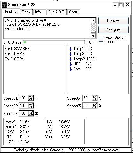Viewport: 133px width, 153px height.
Task: Click the Core temperature arrow icon
Action: click(71, 69)
